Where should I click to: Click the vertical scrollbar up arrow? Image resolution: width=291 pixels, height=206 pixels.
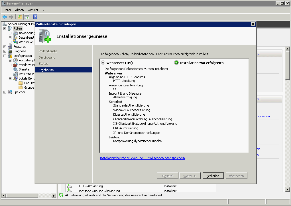tap(288, 49)
